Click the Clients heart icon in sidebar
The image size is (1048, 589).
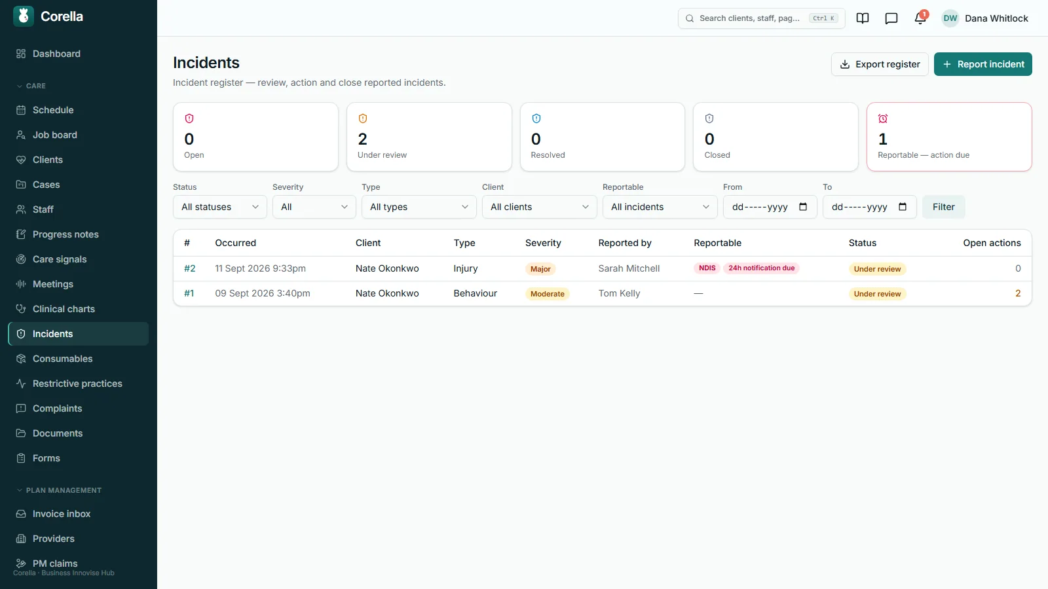pyautogui.click(x=21, y=160)
